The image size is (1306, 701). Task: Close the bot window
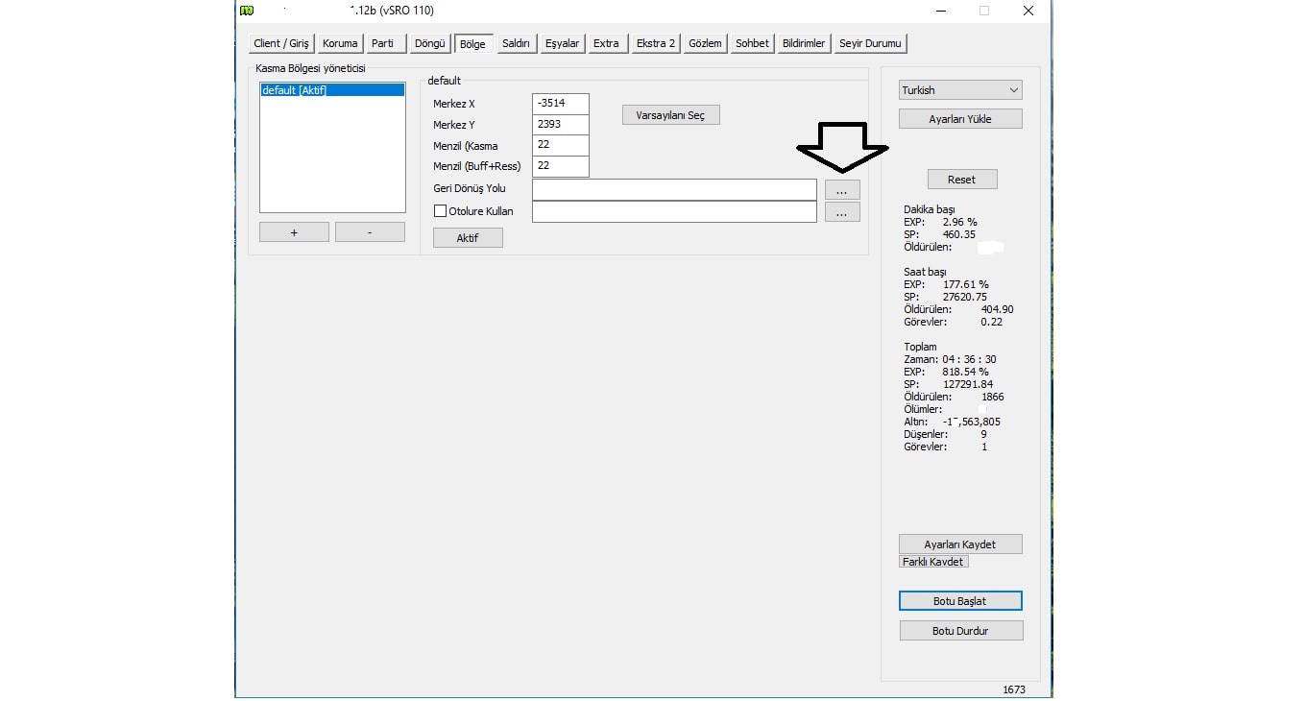coord(1028,11)
